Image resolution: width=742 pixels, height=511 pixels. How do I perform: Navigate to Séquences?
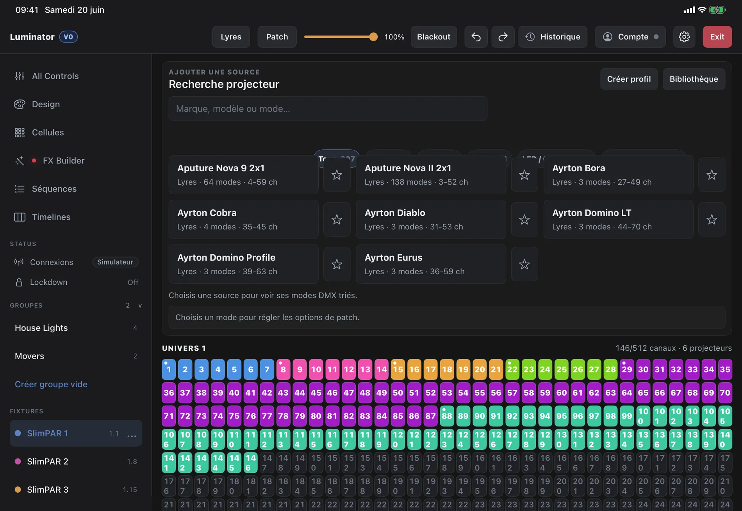76,189
